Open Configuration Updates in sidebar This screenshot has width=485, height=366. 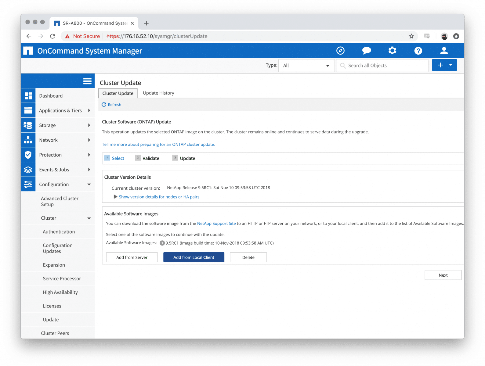pyautogui.click(x=58, y=248)
